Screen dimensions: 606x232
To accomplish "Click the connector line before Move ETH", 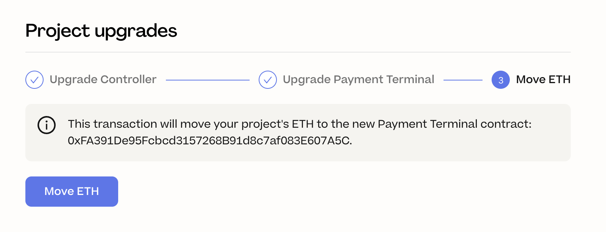I will (x=463, y=80).
